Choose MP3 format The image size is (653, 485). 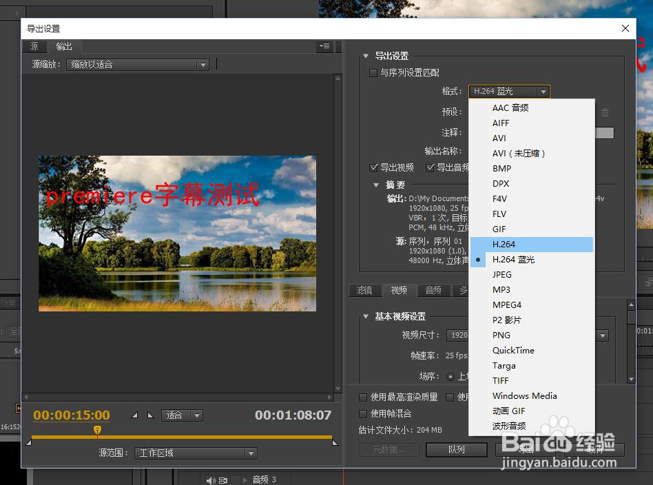[x=531, y=289]
